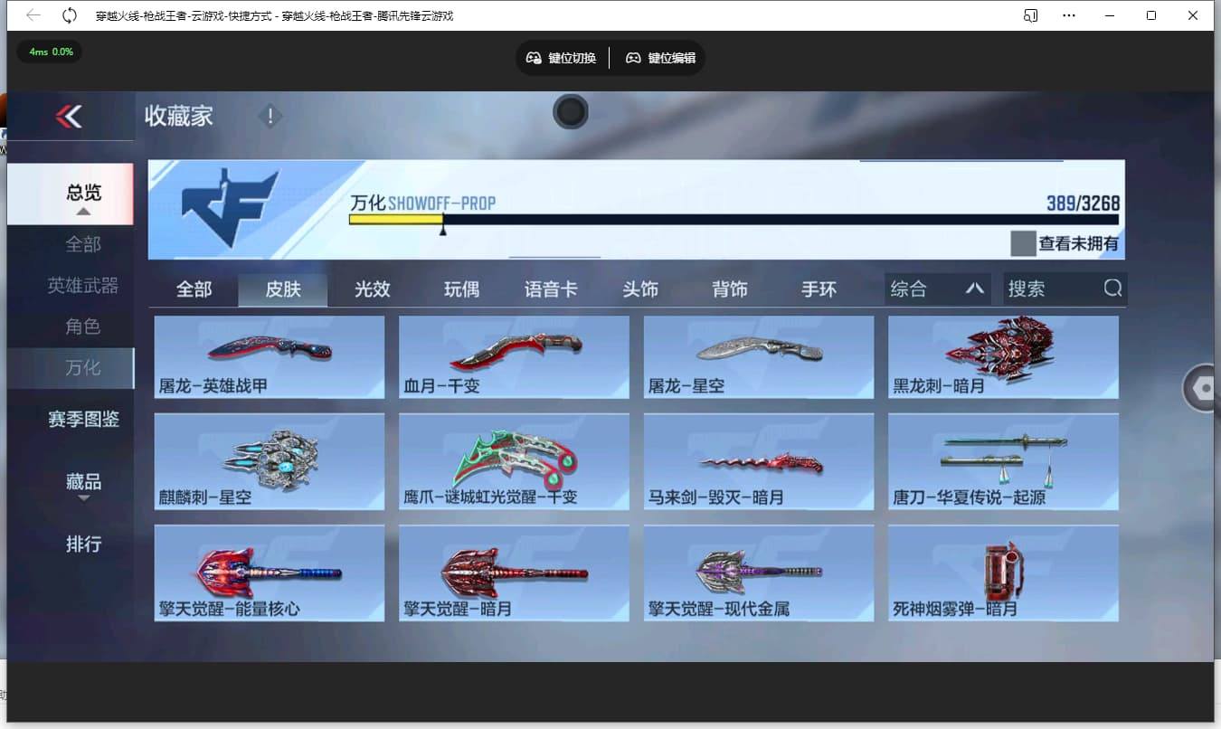Screen dimensions: 1221x729
Task: Open the floating gamepad overlay on right edge
Action: (x=1203, y=387)
